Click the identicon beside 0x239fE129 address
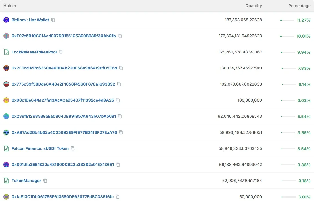 pyautogui.click(x=6, y=116)
